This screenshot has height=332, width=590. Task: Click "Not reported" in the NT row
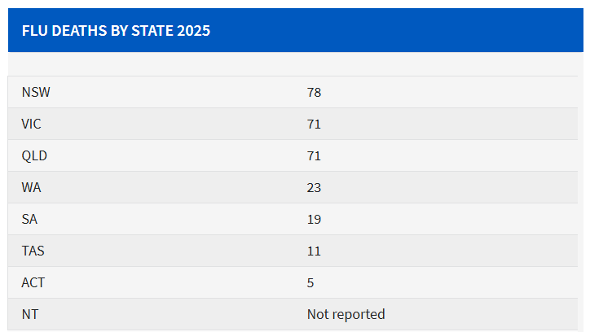[346, 315]
